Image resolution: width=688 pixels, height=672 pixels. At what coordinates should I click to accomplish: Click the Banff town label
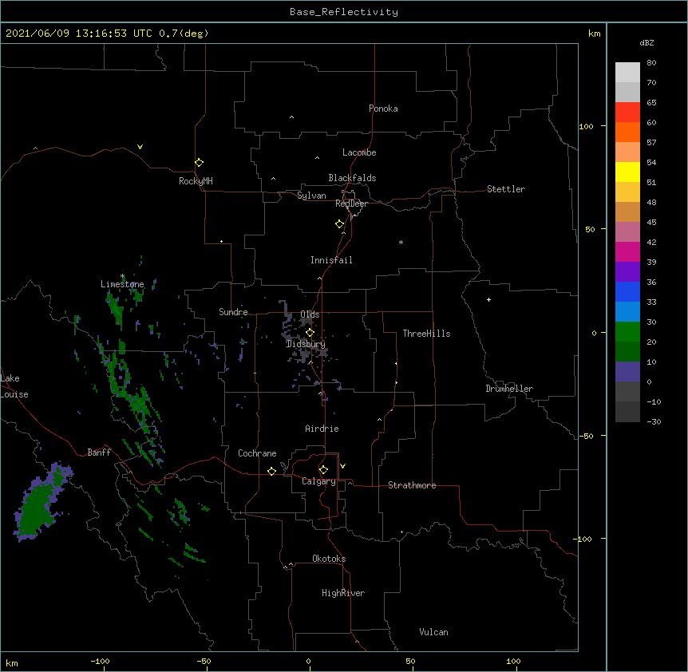[x=99, y=453]
